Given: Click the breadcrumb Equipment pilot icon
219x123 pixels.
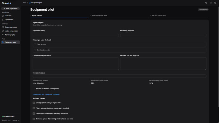Looking at the screenshot, I should click(30, 3).
